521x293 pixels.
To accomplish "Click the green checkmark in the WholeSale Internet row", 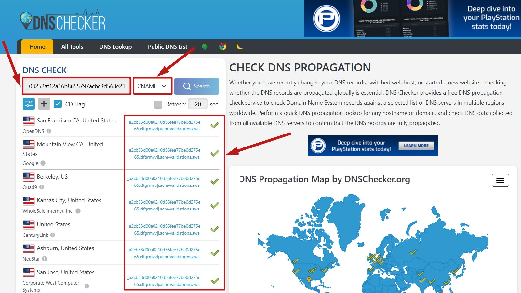I will [x=215, y=205].
